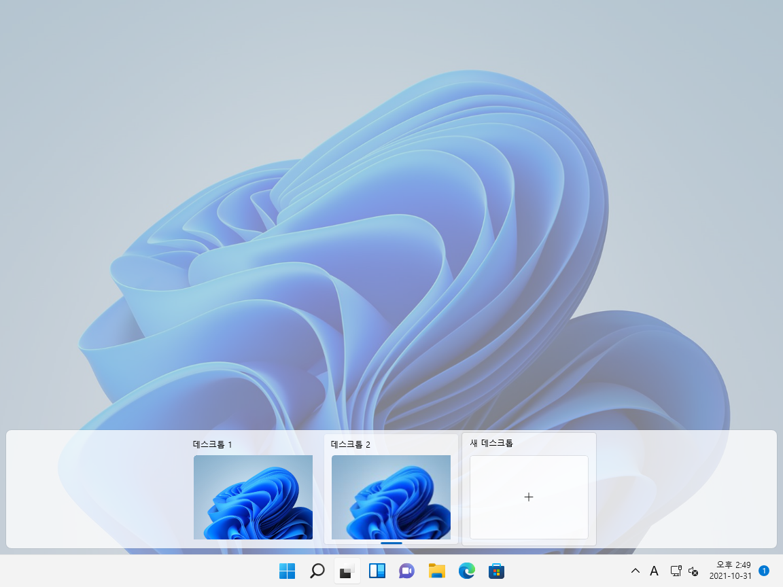Launch Microsoft Edge browser

click(x=467, y=571)
